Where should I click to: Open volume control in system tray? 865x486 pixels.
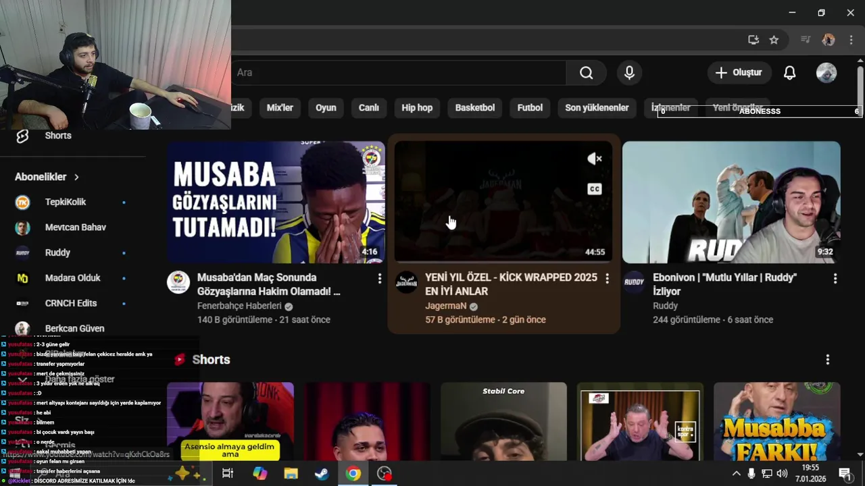coord(782,474)
